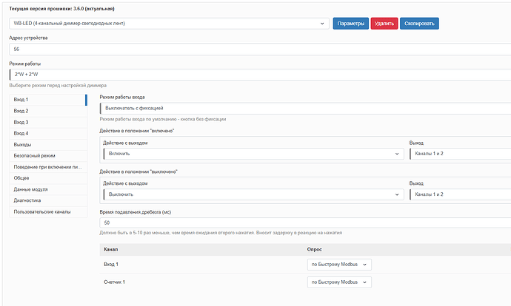Screen dimensions: 511x306
Task: Switch to the Вход 2 tab
Action: (47, 111)
